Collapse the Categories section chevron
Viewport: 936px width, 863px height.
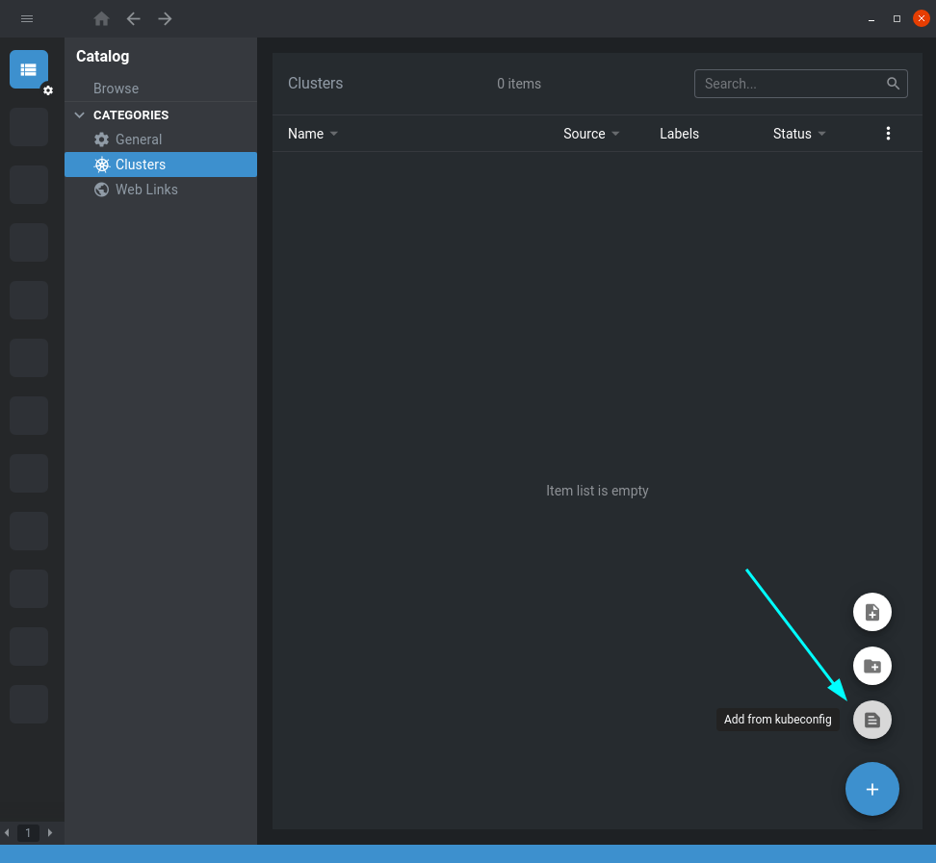(x=79, y=114)
